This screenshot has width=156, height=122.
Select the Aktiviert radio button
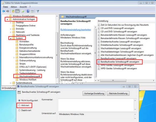click(x=19, y=105)
